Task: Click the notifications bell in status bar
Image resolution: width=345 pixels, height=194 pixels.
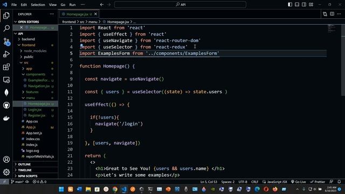Action: 339,182
